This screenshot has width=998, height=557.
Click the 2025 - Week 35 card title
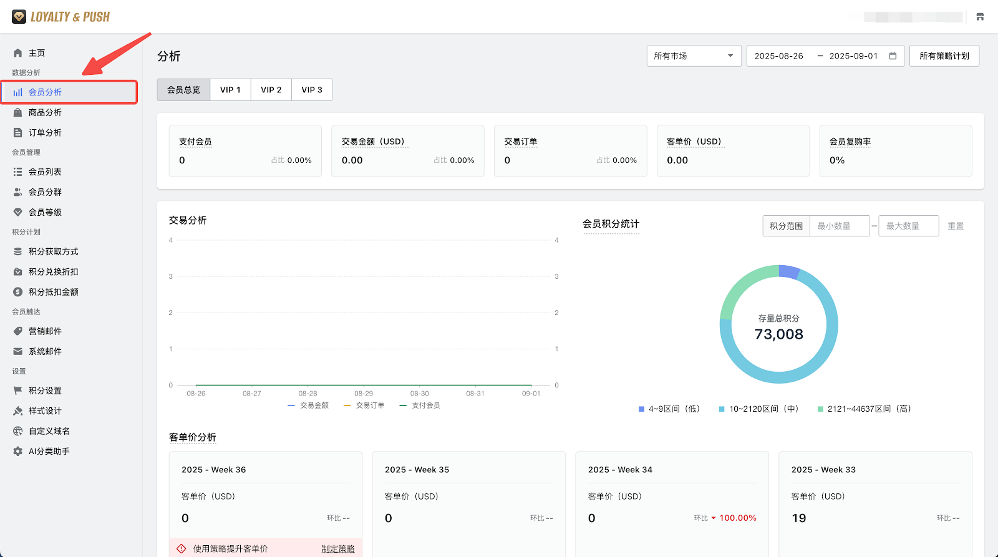tap(417, 470)
